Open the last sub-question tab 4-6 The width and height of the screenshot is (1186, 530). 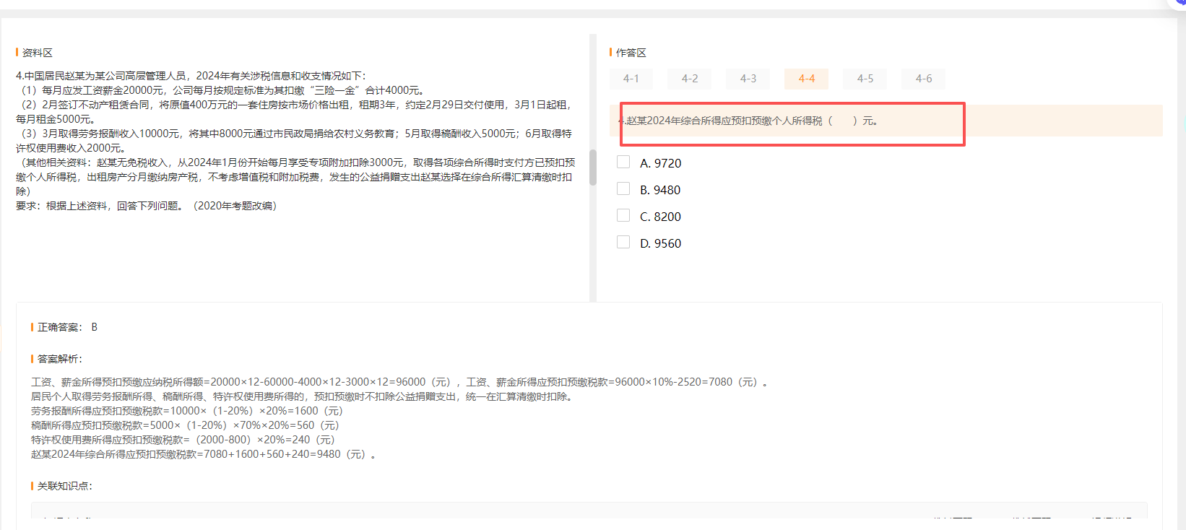click(923, 79)
